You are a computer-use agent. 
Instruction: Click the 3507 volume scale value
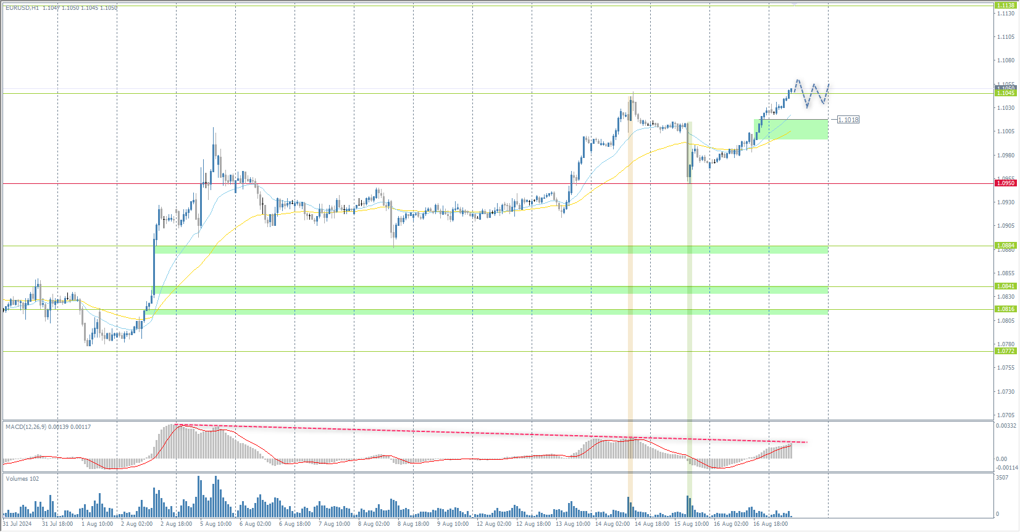click(x=1002, y=478)
